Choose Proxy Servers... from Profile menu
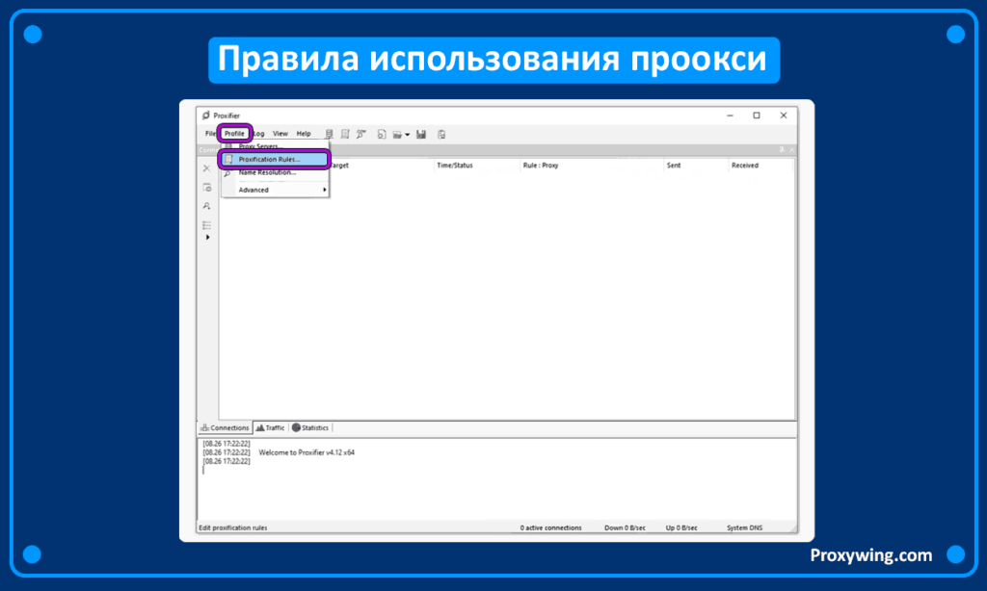Image resolution: width=987 pixels, height=591 pixels. [x=275, y=146]
